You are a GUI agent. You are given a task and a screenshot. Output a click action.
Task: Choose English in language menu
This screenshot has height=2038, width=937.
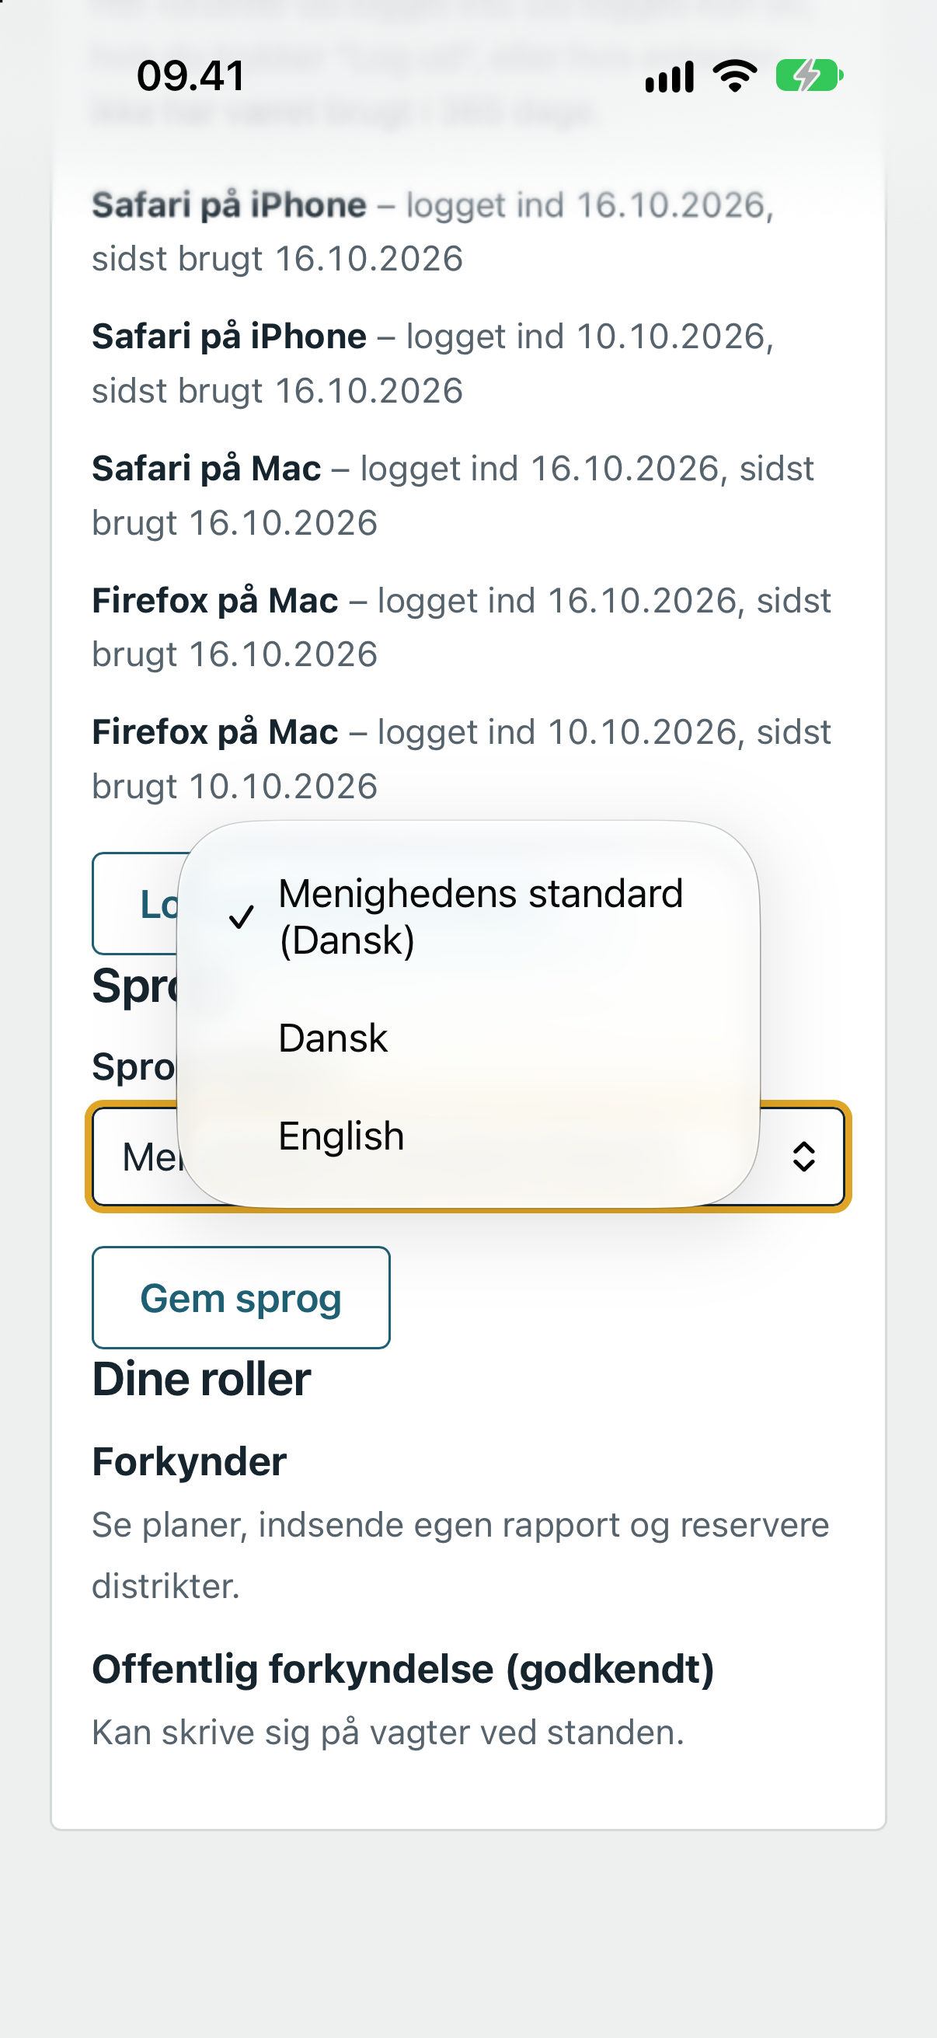pos(468,1136)
